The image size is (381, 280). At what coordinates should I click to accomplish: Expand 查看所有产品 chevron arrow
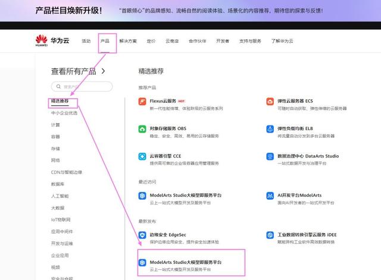click(x=103, y=71)
